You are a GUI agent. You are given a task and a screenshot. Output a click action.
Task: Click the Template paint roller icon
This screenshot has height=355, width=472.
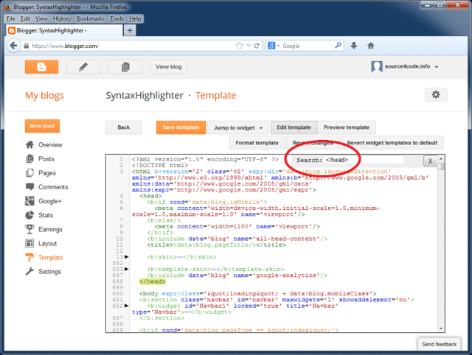coord(29,257)
